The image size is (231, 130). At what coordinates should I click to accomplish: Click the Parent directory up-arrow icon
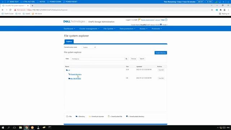click(69, 74)
